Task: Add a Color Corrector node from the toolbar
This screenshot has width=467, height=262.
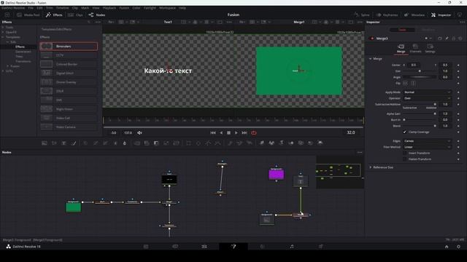Action: [85, 143]
